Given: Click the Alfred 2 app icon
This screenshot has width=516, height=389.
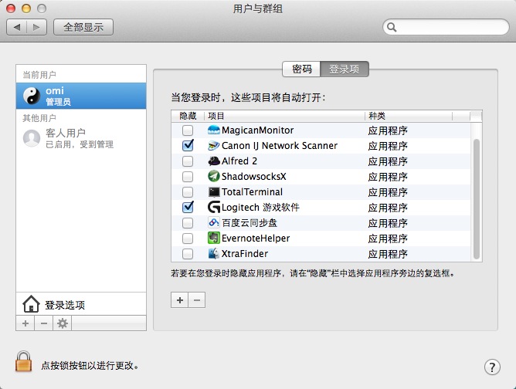Looking at the screenshot, I should click(x=214, y=161).
